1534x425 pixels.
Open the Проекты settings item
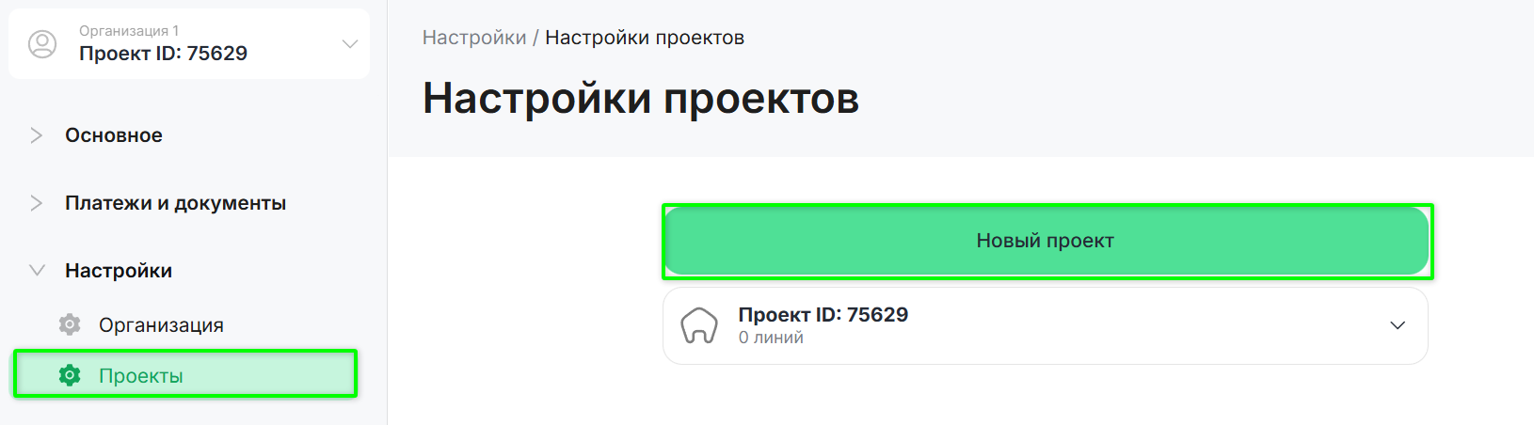141,376
